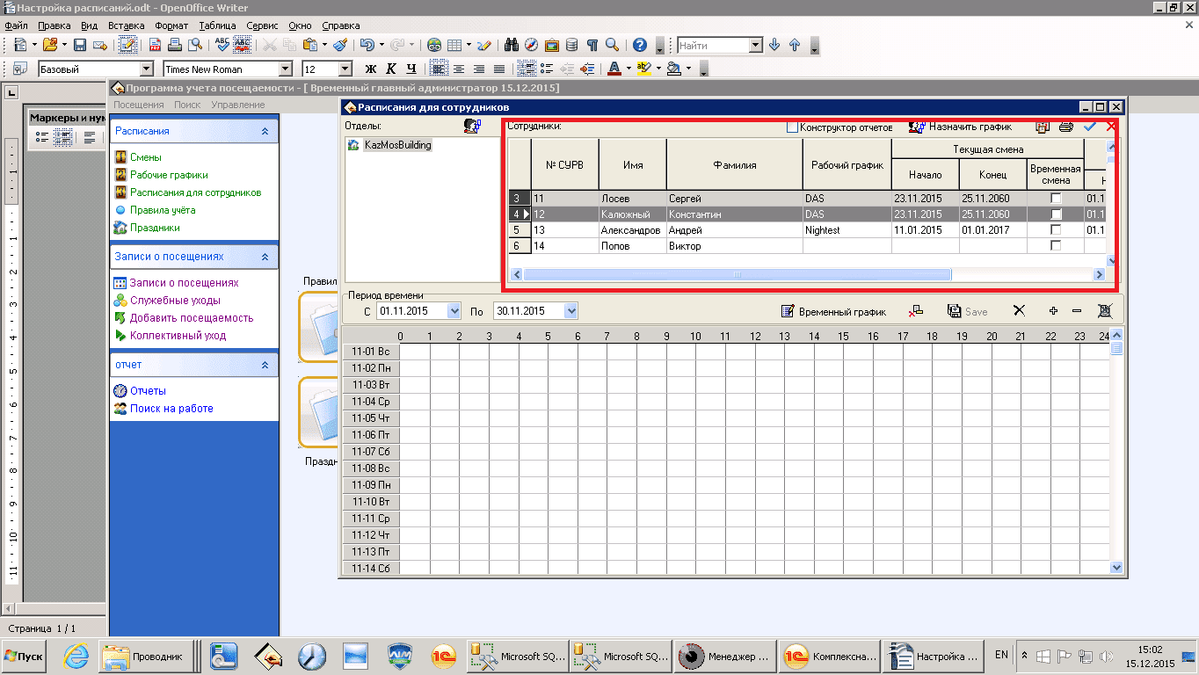Open the start date 01.11.2015 dropdown
This screenshot has width=1199, height=675.
(x=454, y=311)
